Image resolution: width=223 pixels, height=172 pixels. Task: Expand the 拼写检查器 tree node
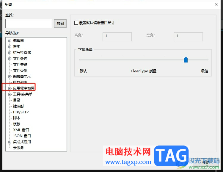click(10, 53)
